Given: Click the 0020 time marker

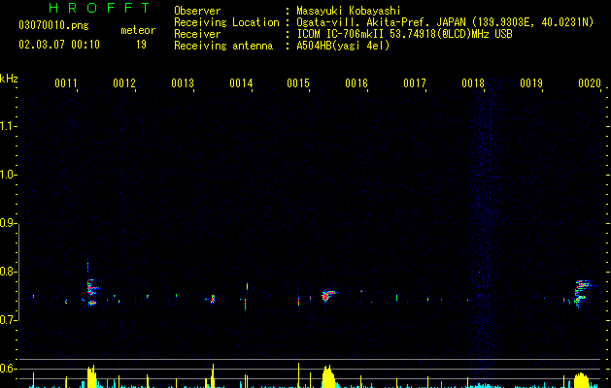Looking at the screenshot, I should coord(590,83).
